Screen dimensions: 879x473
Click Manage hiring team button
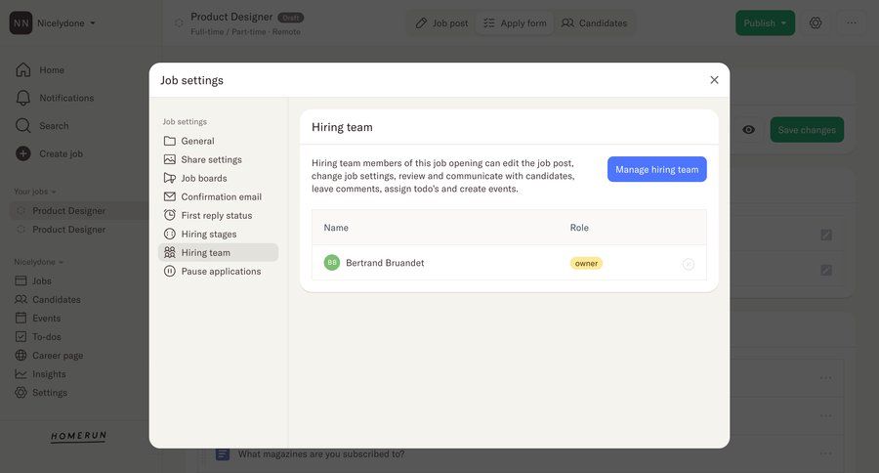click(x=657, y=169)
